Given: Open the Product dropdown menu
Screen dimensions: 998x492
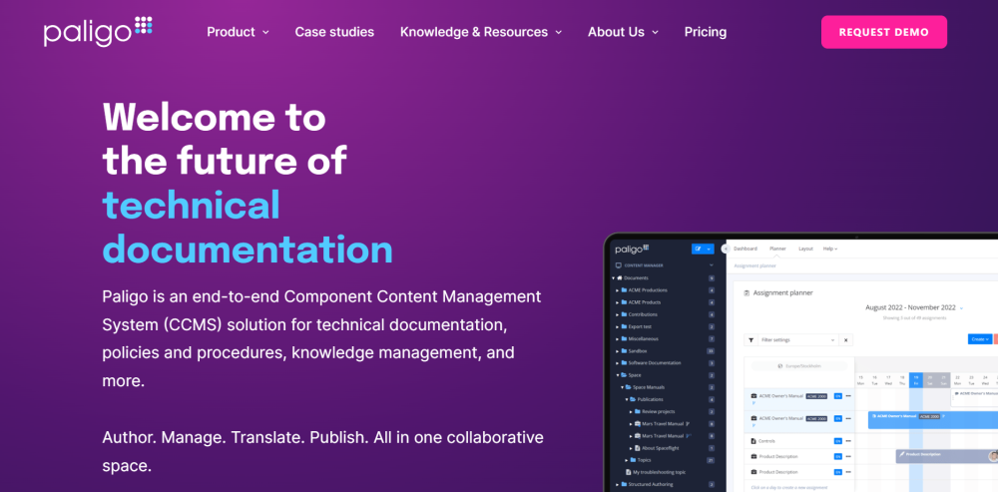Looking at the screenshot, I should click(x=239, y=32).
